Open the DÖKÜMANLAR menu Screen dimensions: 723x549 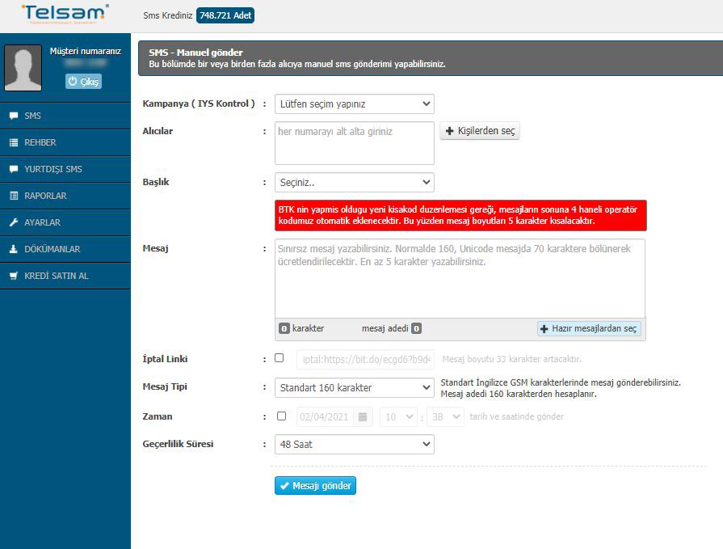click(65, 249)
